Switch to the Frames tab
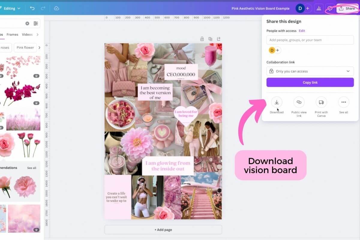This screenshot has width=360, height=240. tap(12, 34)
